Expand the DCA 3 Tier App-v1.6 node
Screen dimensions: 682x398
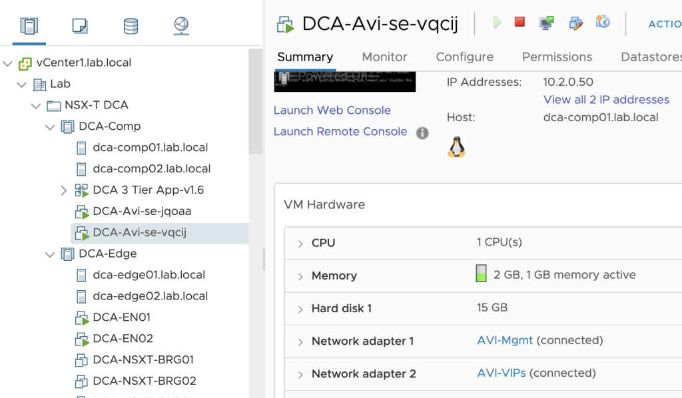click(x=63, y=190)
